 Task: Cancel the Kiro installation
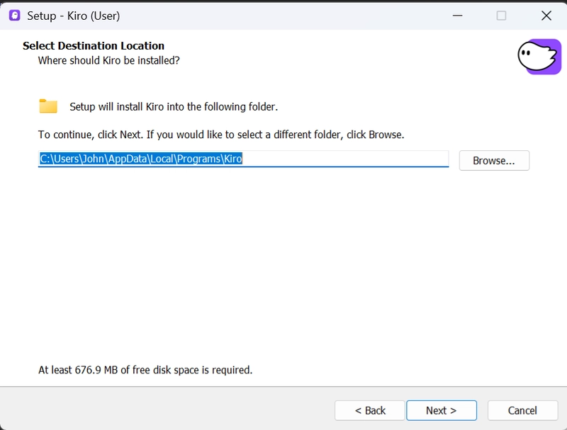tap(522, 410)
